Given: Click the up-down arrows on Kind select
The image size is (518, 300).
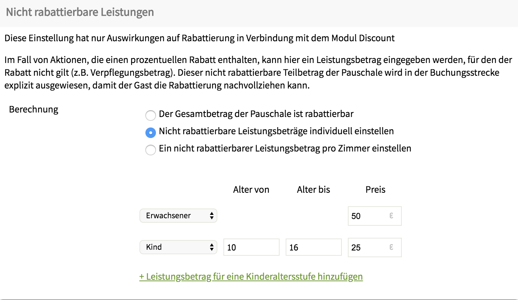Looking at the screenshot, I should tap(212, 247).
